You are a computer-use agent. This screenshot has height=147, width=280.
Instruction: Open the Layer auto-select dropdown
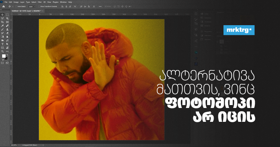(32, 7)
